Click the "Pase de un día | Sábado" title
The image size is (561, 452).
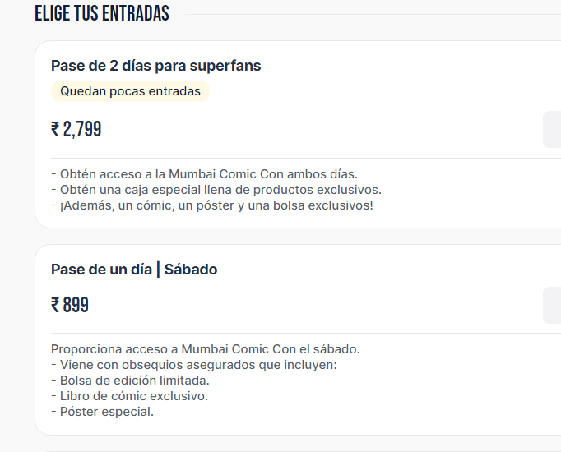coord(134,270)
